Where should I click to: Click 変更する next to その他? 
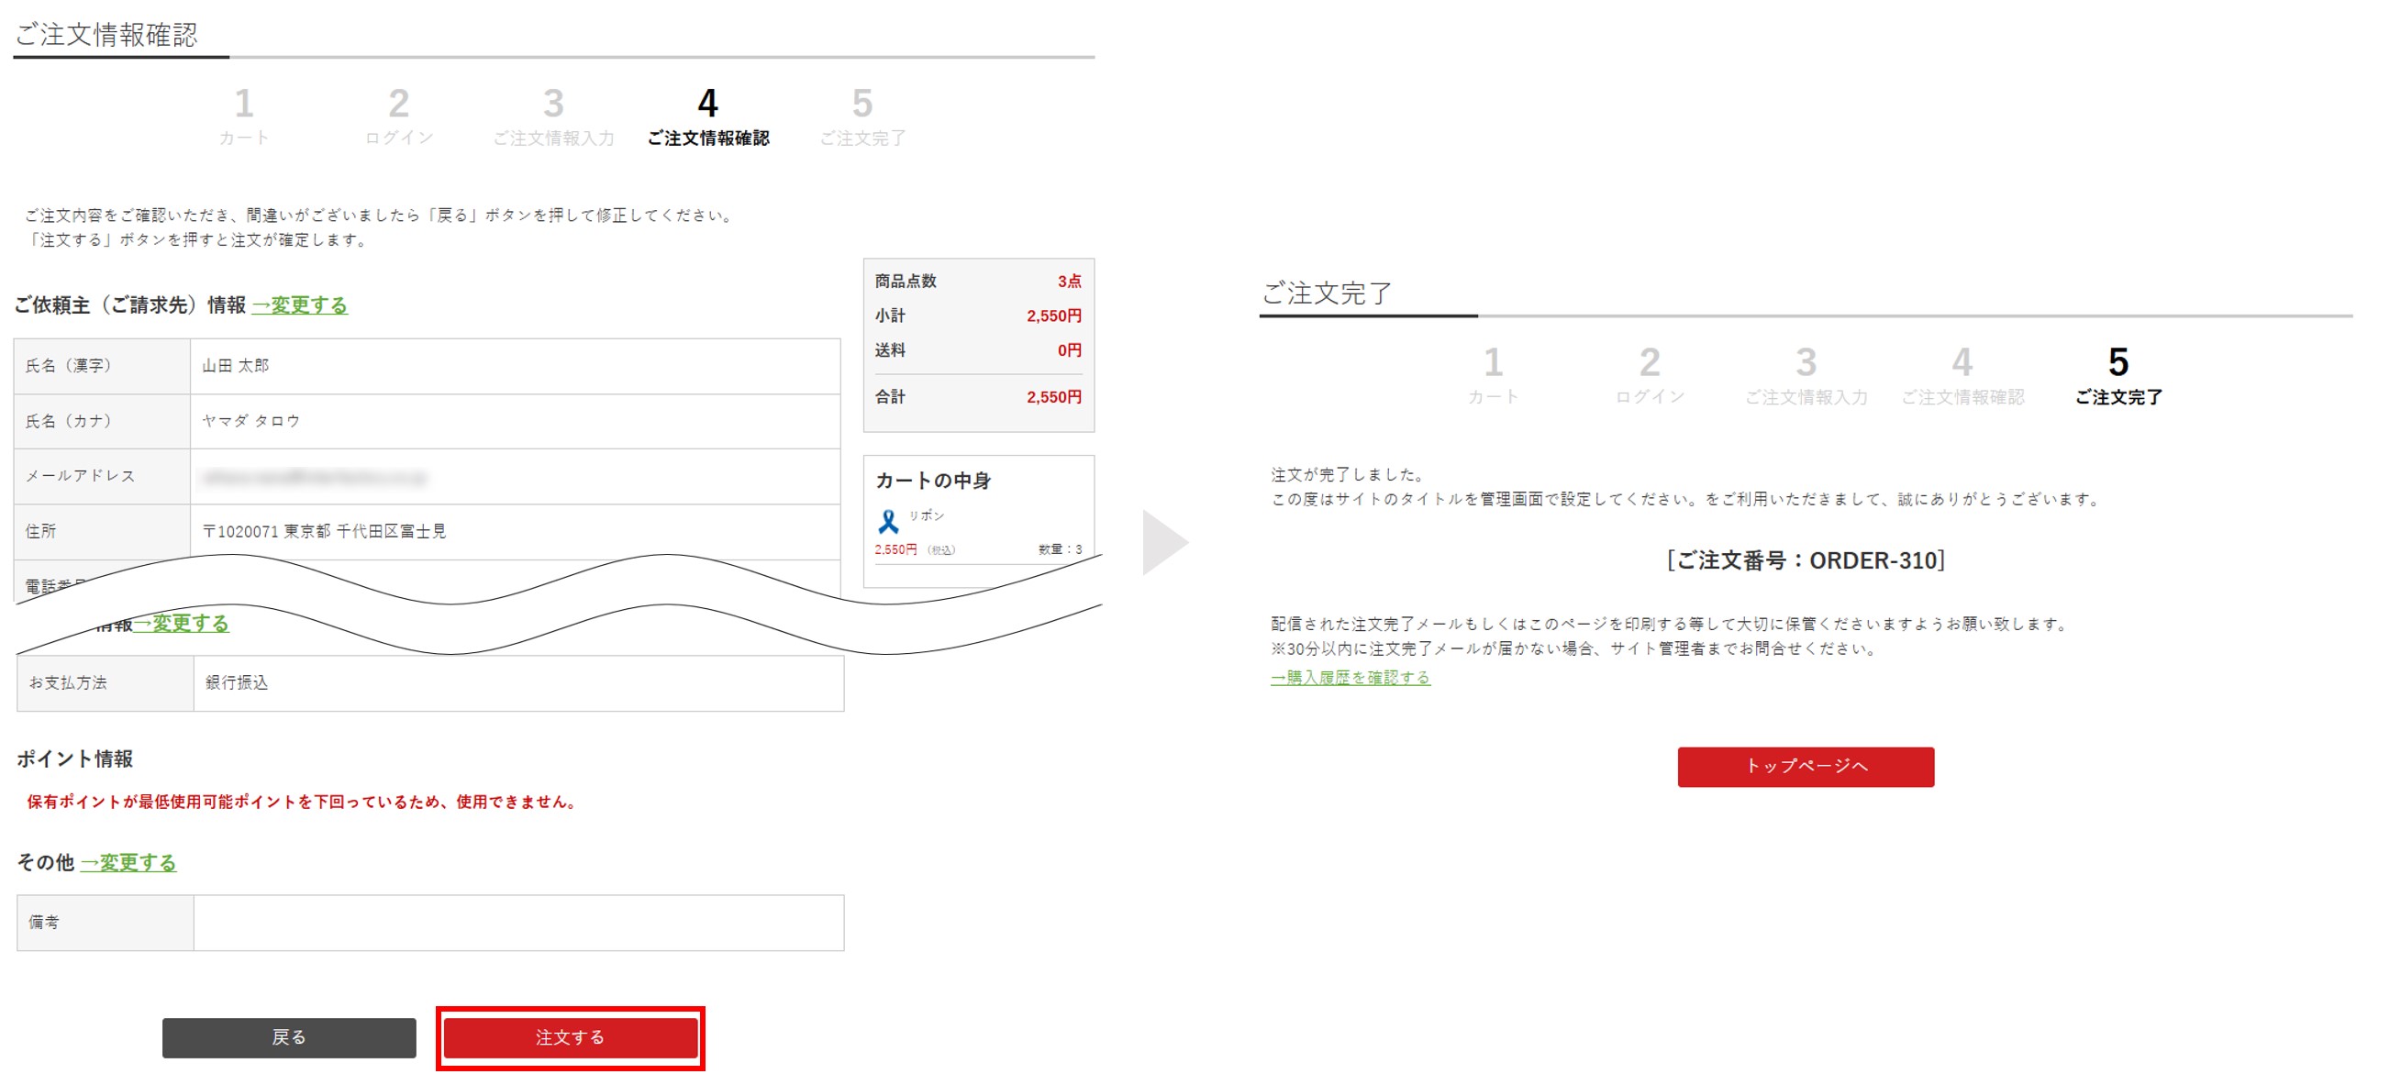coord(128,862)
